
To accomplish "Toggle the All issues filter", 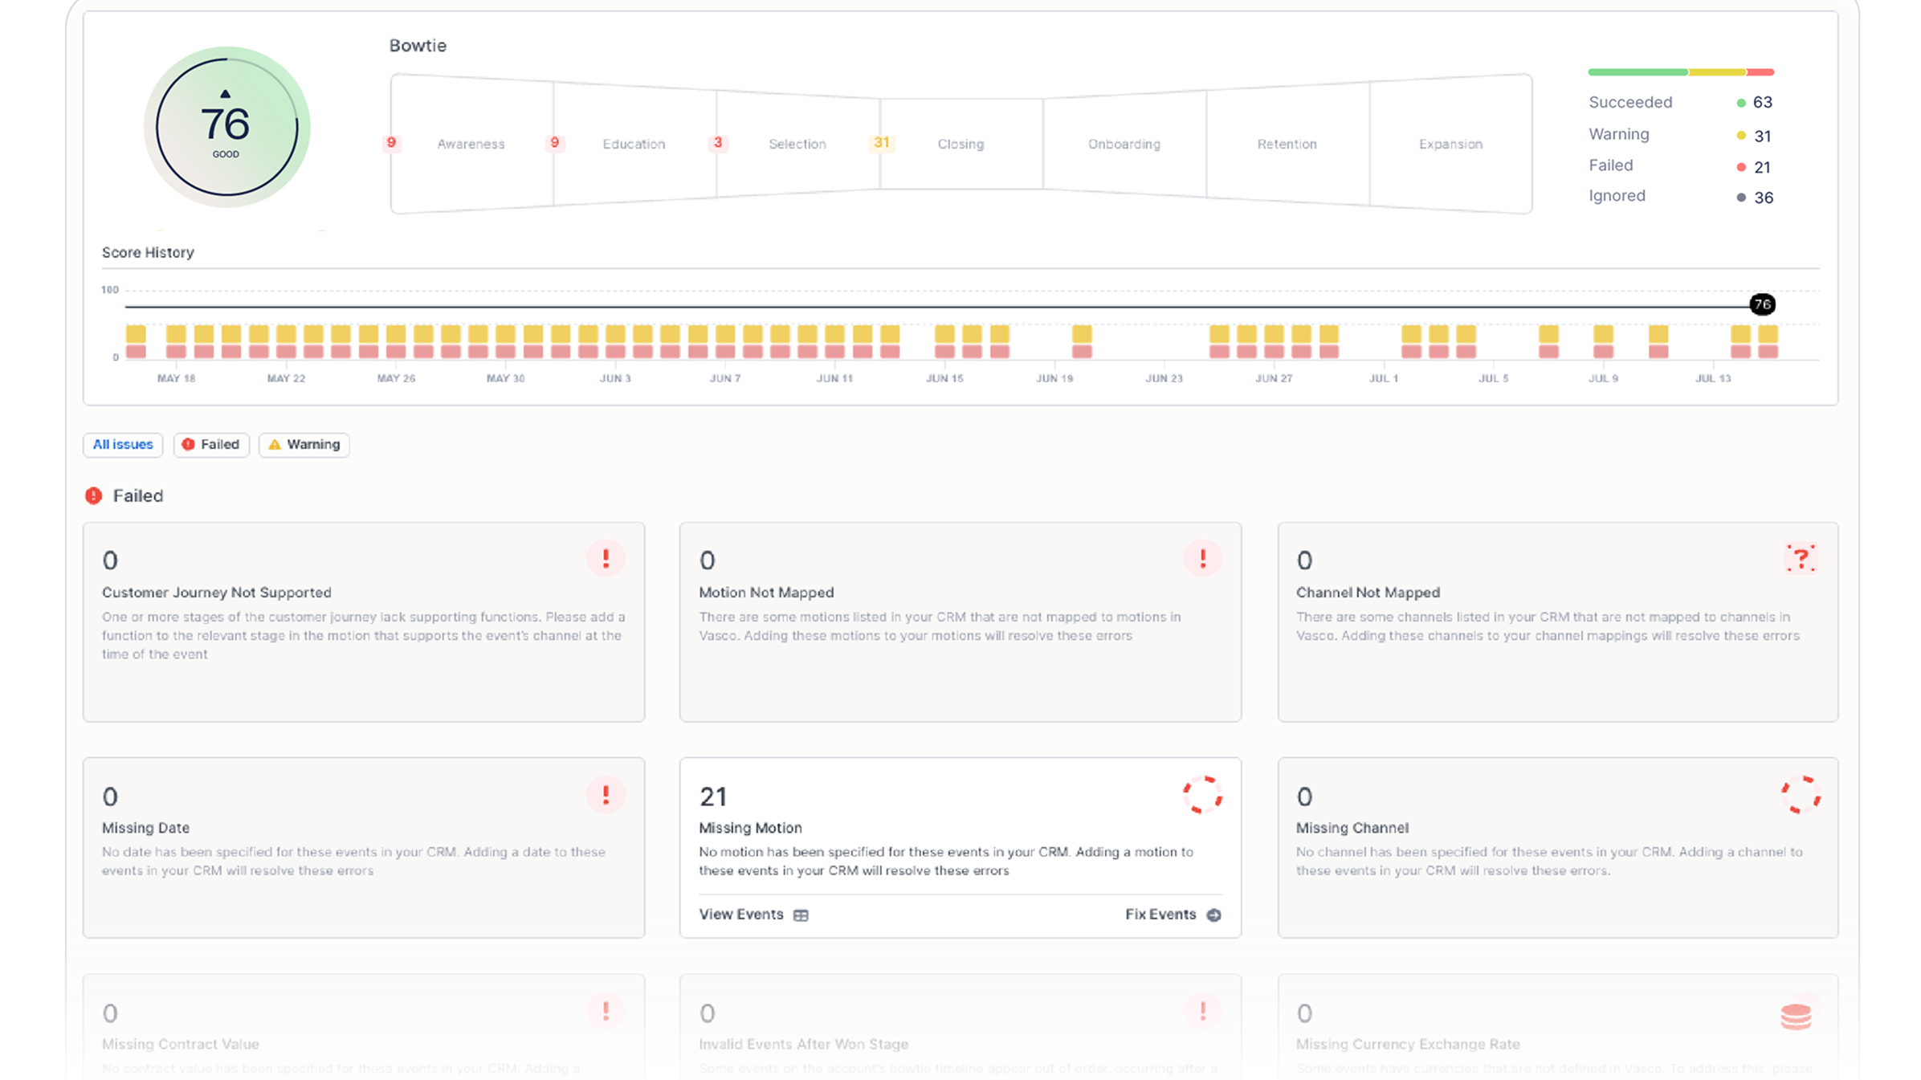I will pyautogui.click(x=123, y=444).
